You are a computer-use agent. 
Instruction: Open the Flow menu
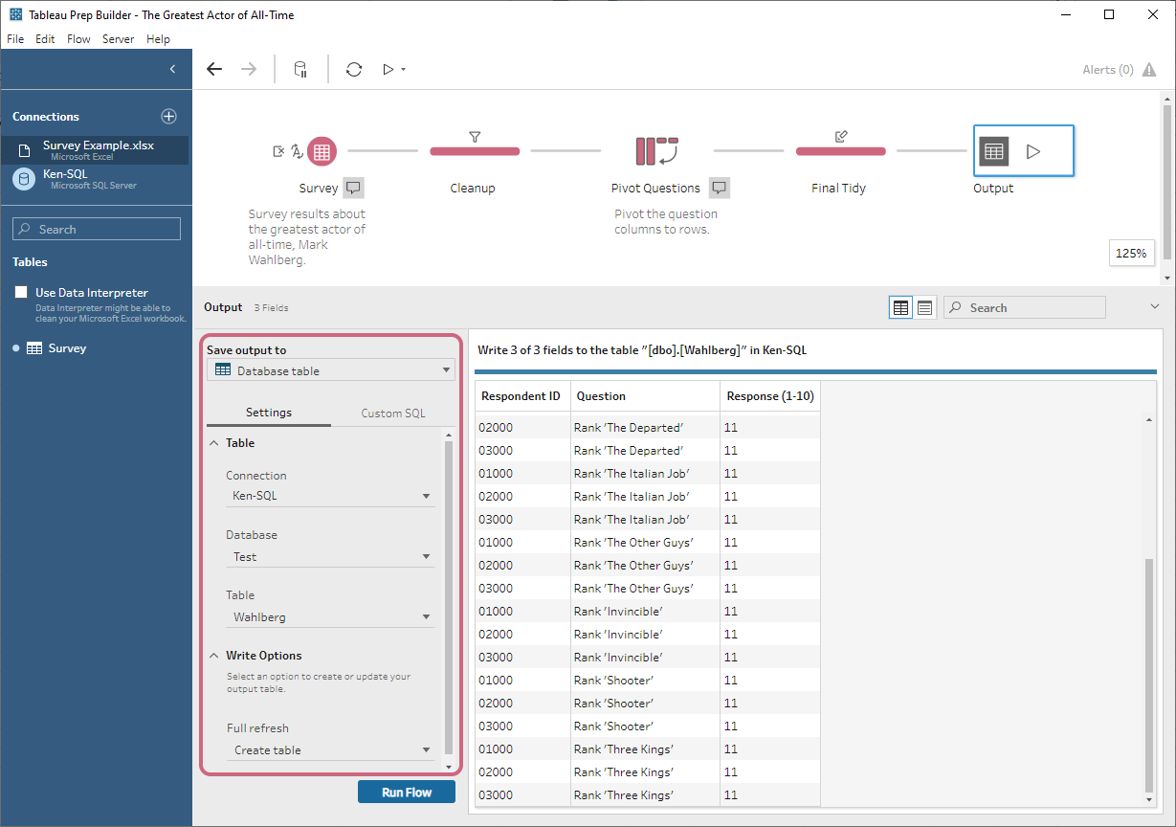[x=78, y=39]
